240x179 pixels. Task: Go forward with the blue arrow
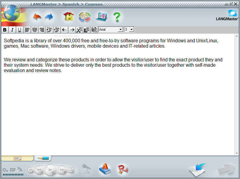pyautogui.click(x=49, y=17)
